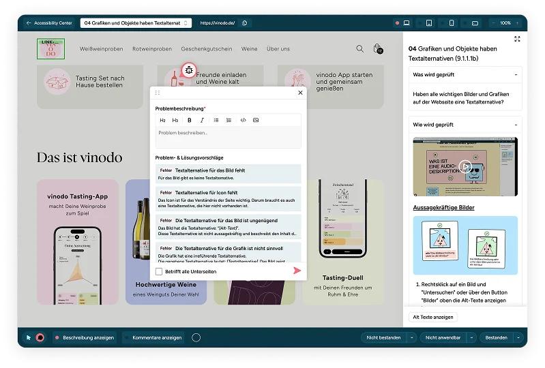Submit the problem with the red send arrow
The width and height of the screenshot is (545, 368).
[297, 271]
